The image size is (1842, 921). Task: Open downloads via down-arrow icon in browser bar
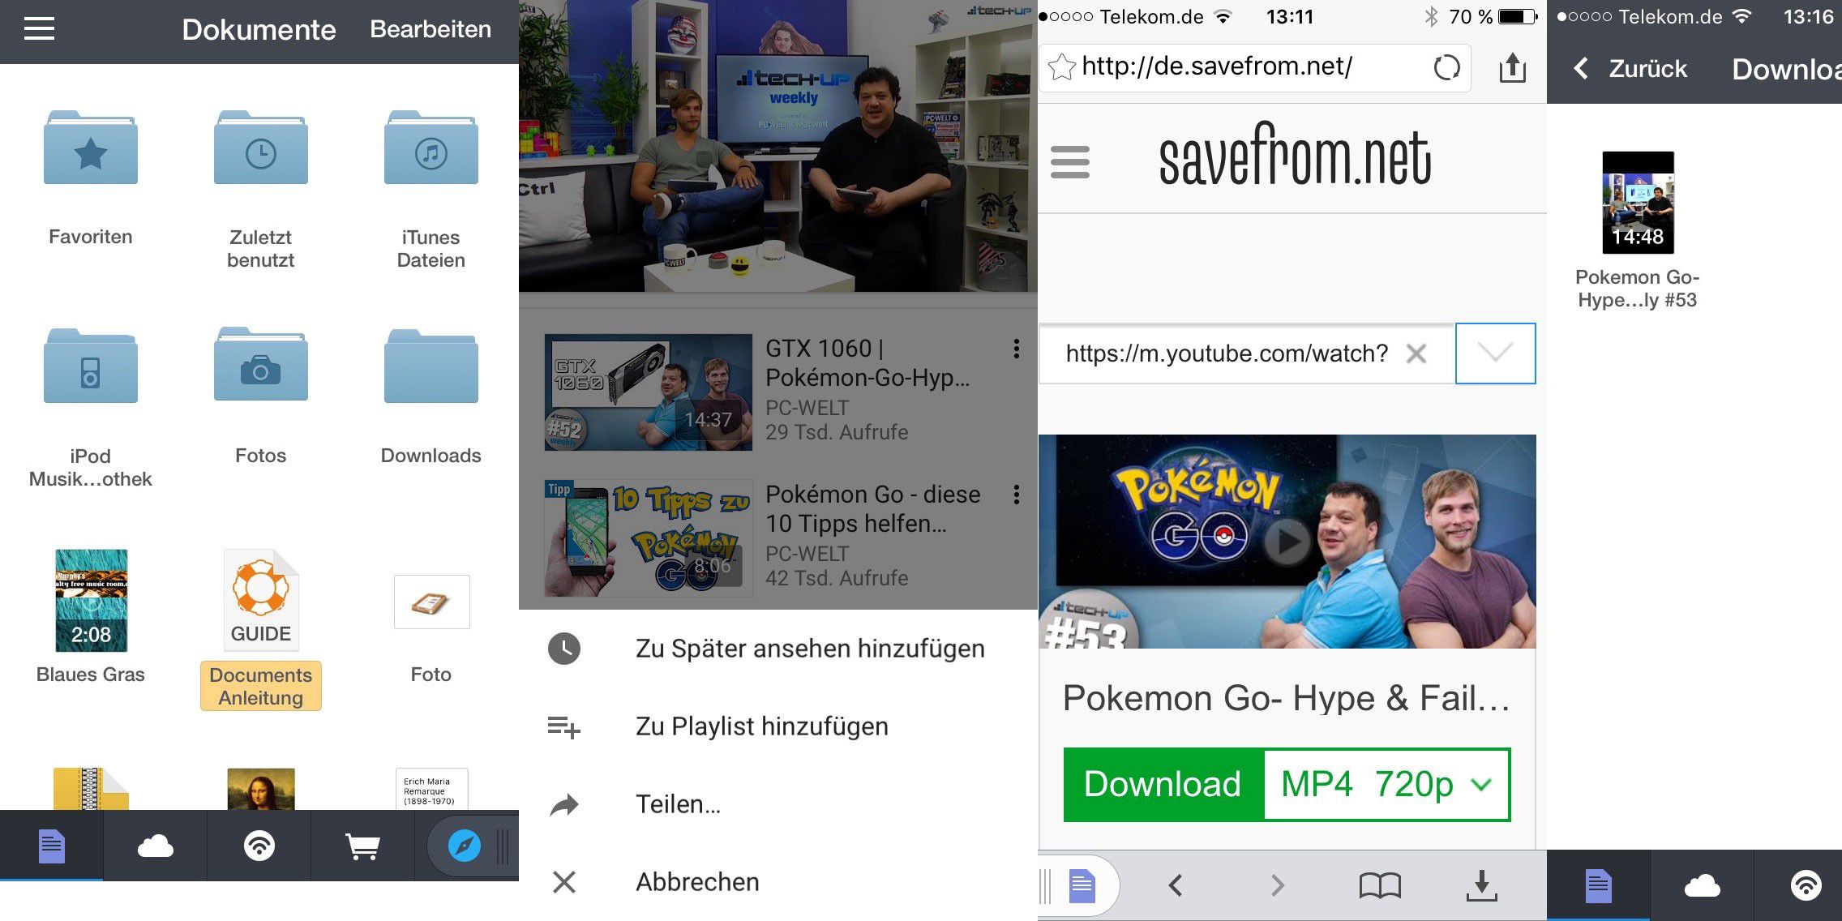coord(1483,885)
